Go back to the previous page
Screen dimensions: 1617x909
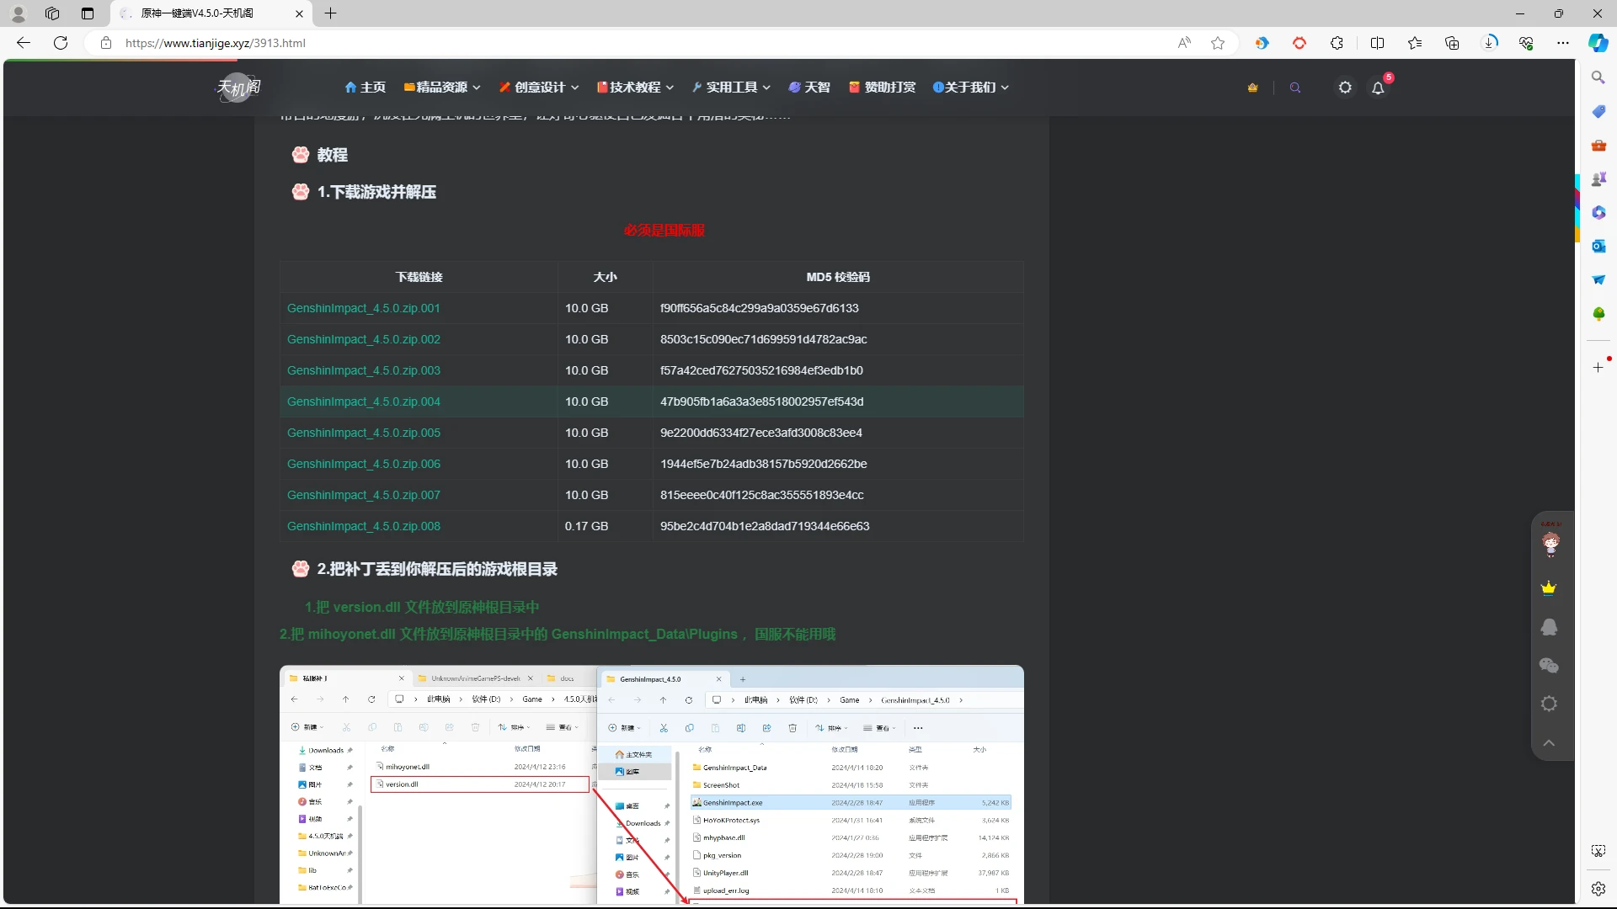24,43
